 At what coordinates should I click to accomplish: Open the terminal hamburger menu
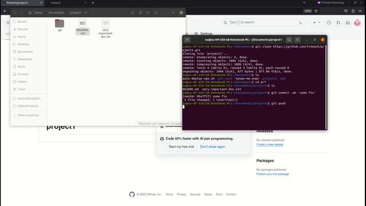click(297, 39)
